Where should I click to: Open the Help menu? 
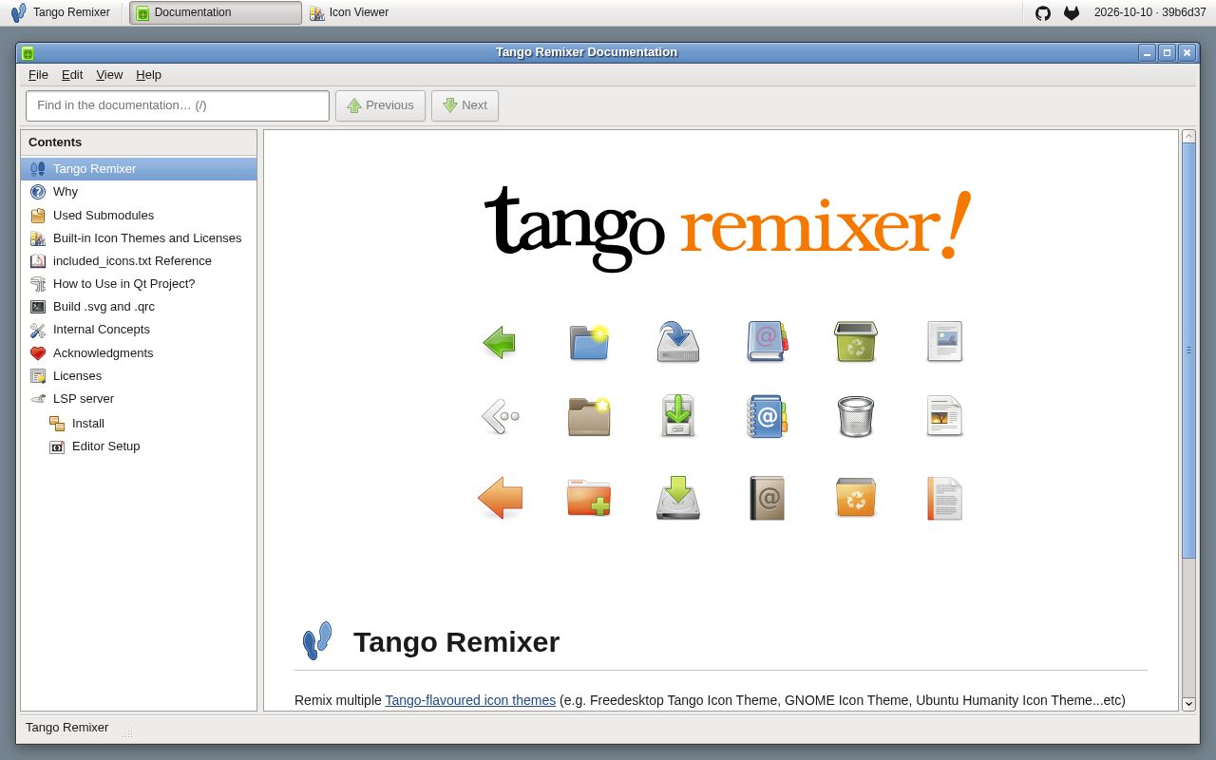(148, 74)
